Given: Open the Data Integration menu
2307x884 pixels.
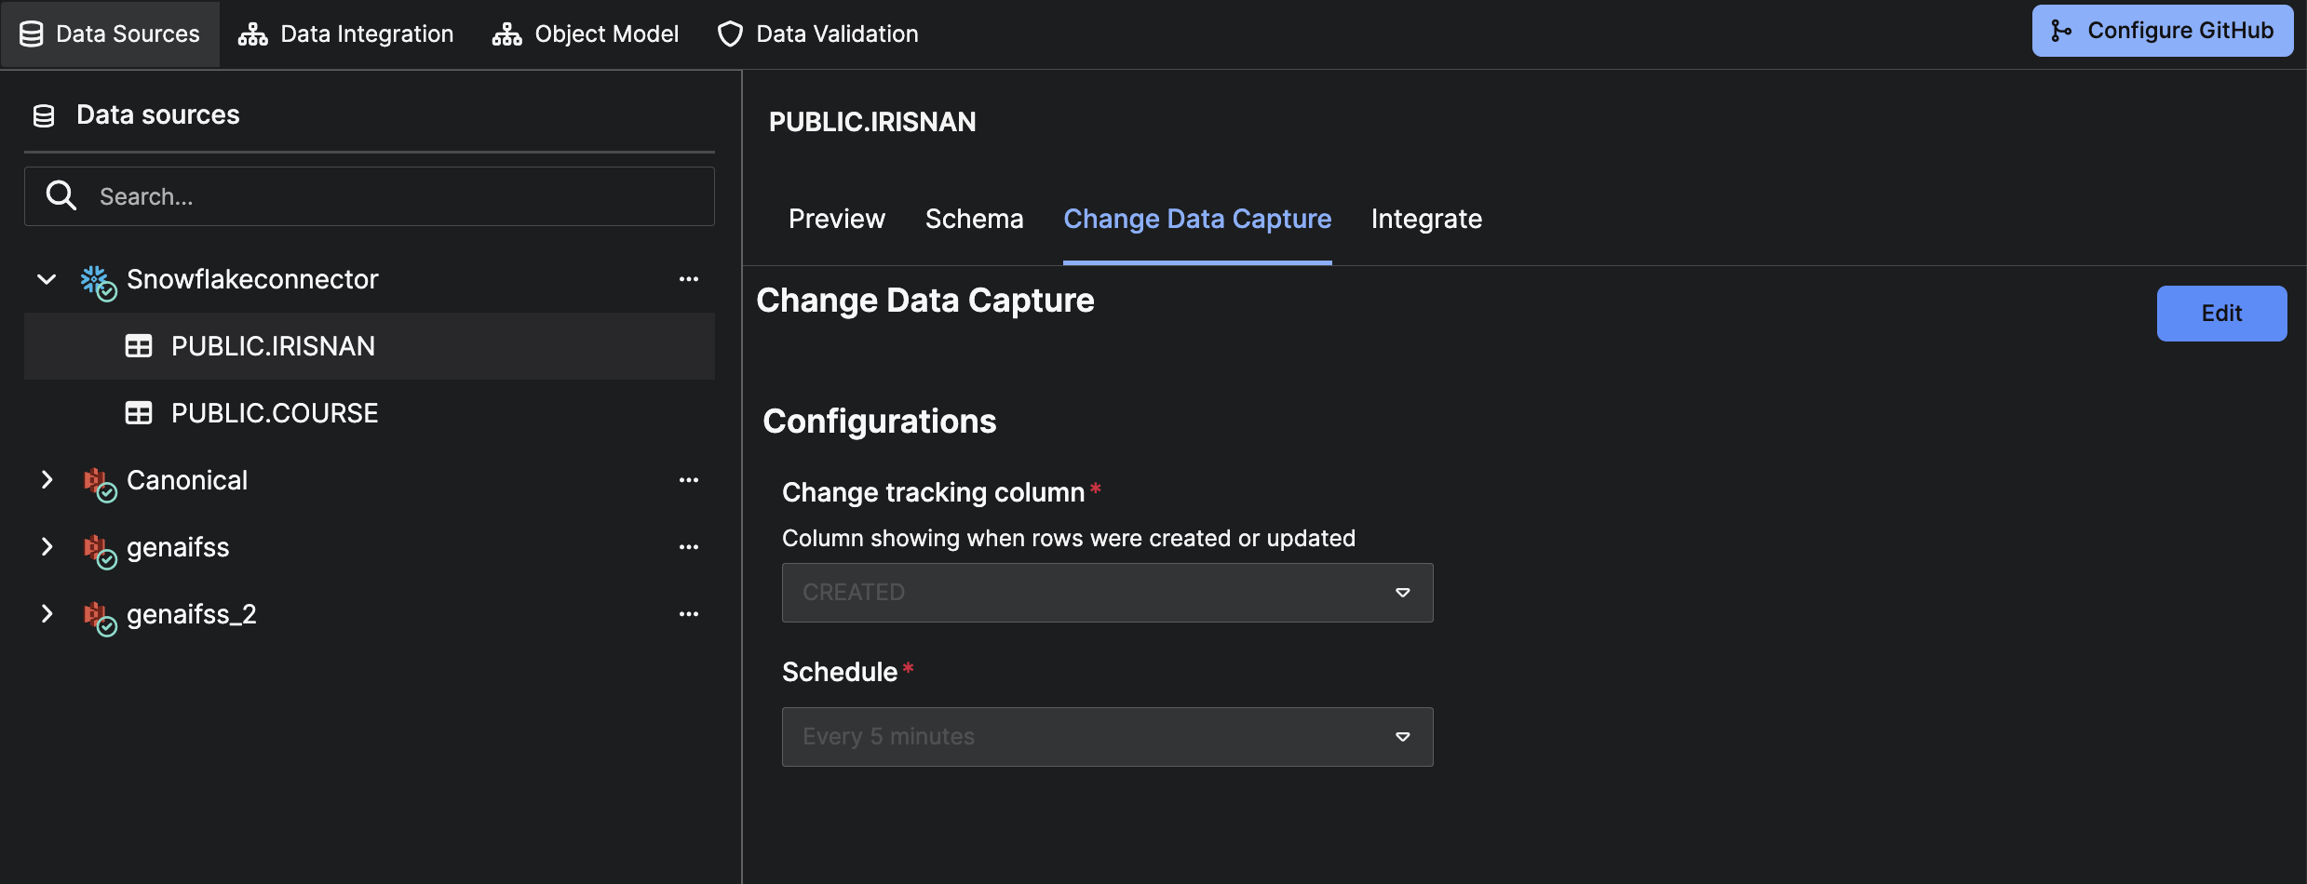Looking at the screenshot, I should (346, 34).
